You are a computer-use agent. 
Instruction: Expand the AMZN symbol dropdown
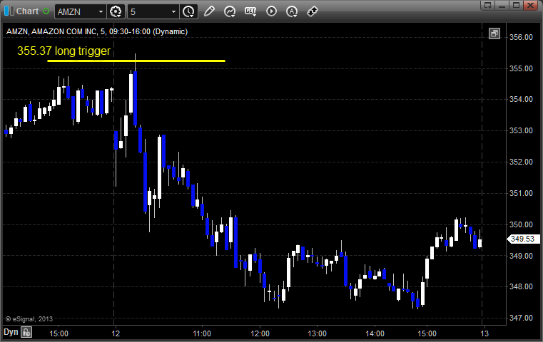(x=101, y=12)
